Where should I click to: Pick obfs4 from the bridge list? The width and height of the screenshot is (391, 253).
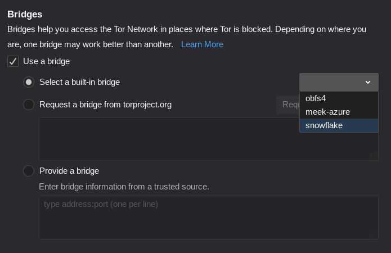pyautogui.click(x=339, y=98)
